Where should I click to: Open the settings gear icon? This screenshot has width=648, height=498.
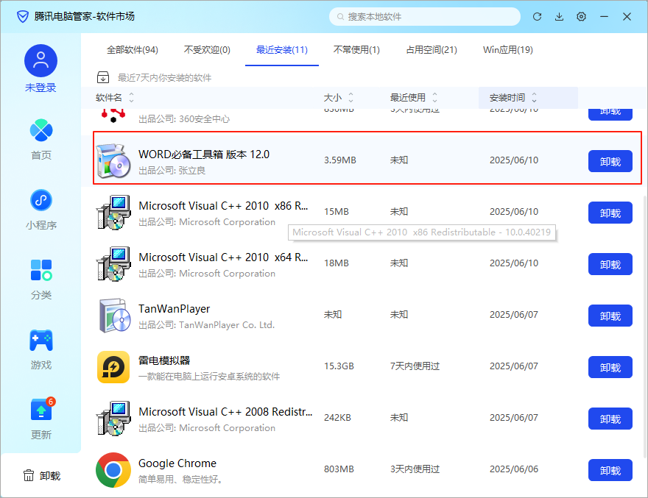tap(581, 16)
